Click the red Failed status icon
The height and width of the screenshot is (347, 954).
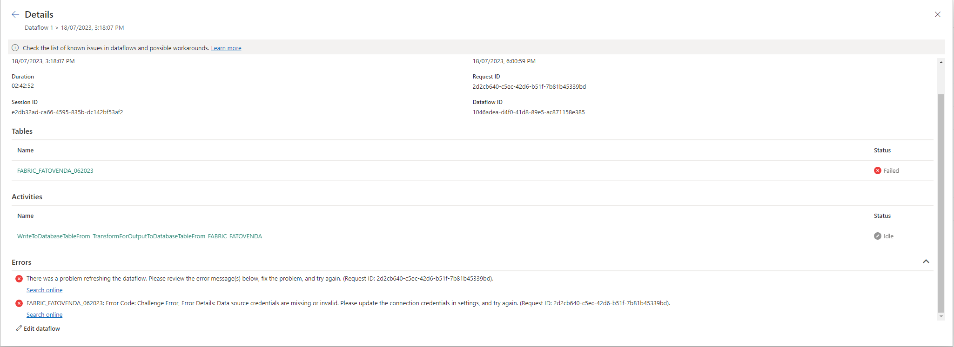tap(878, 170)
